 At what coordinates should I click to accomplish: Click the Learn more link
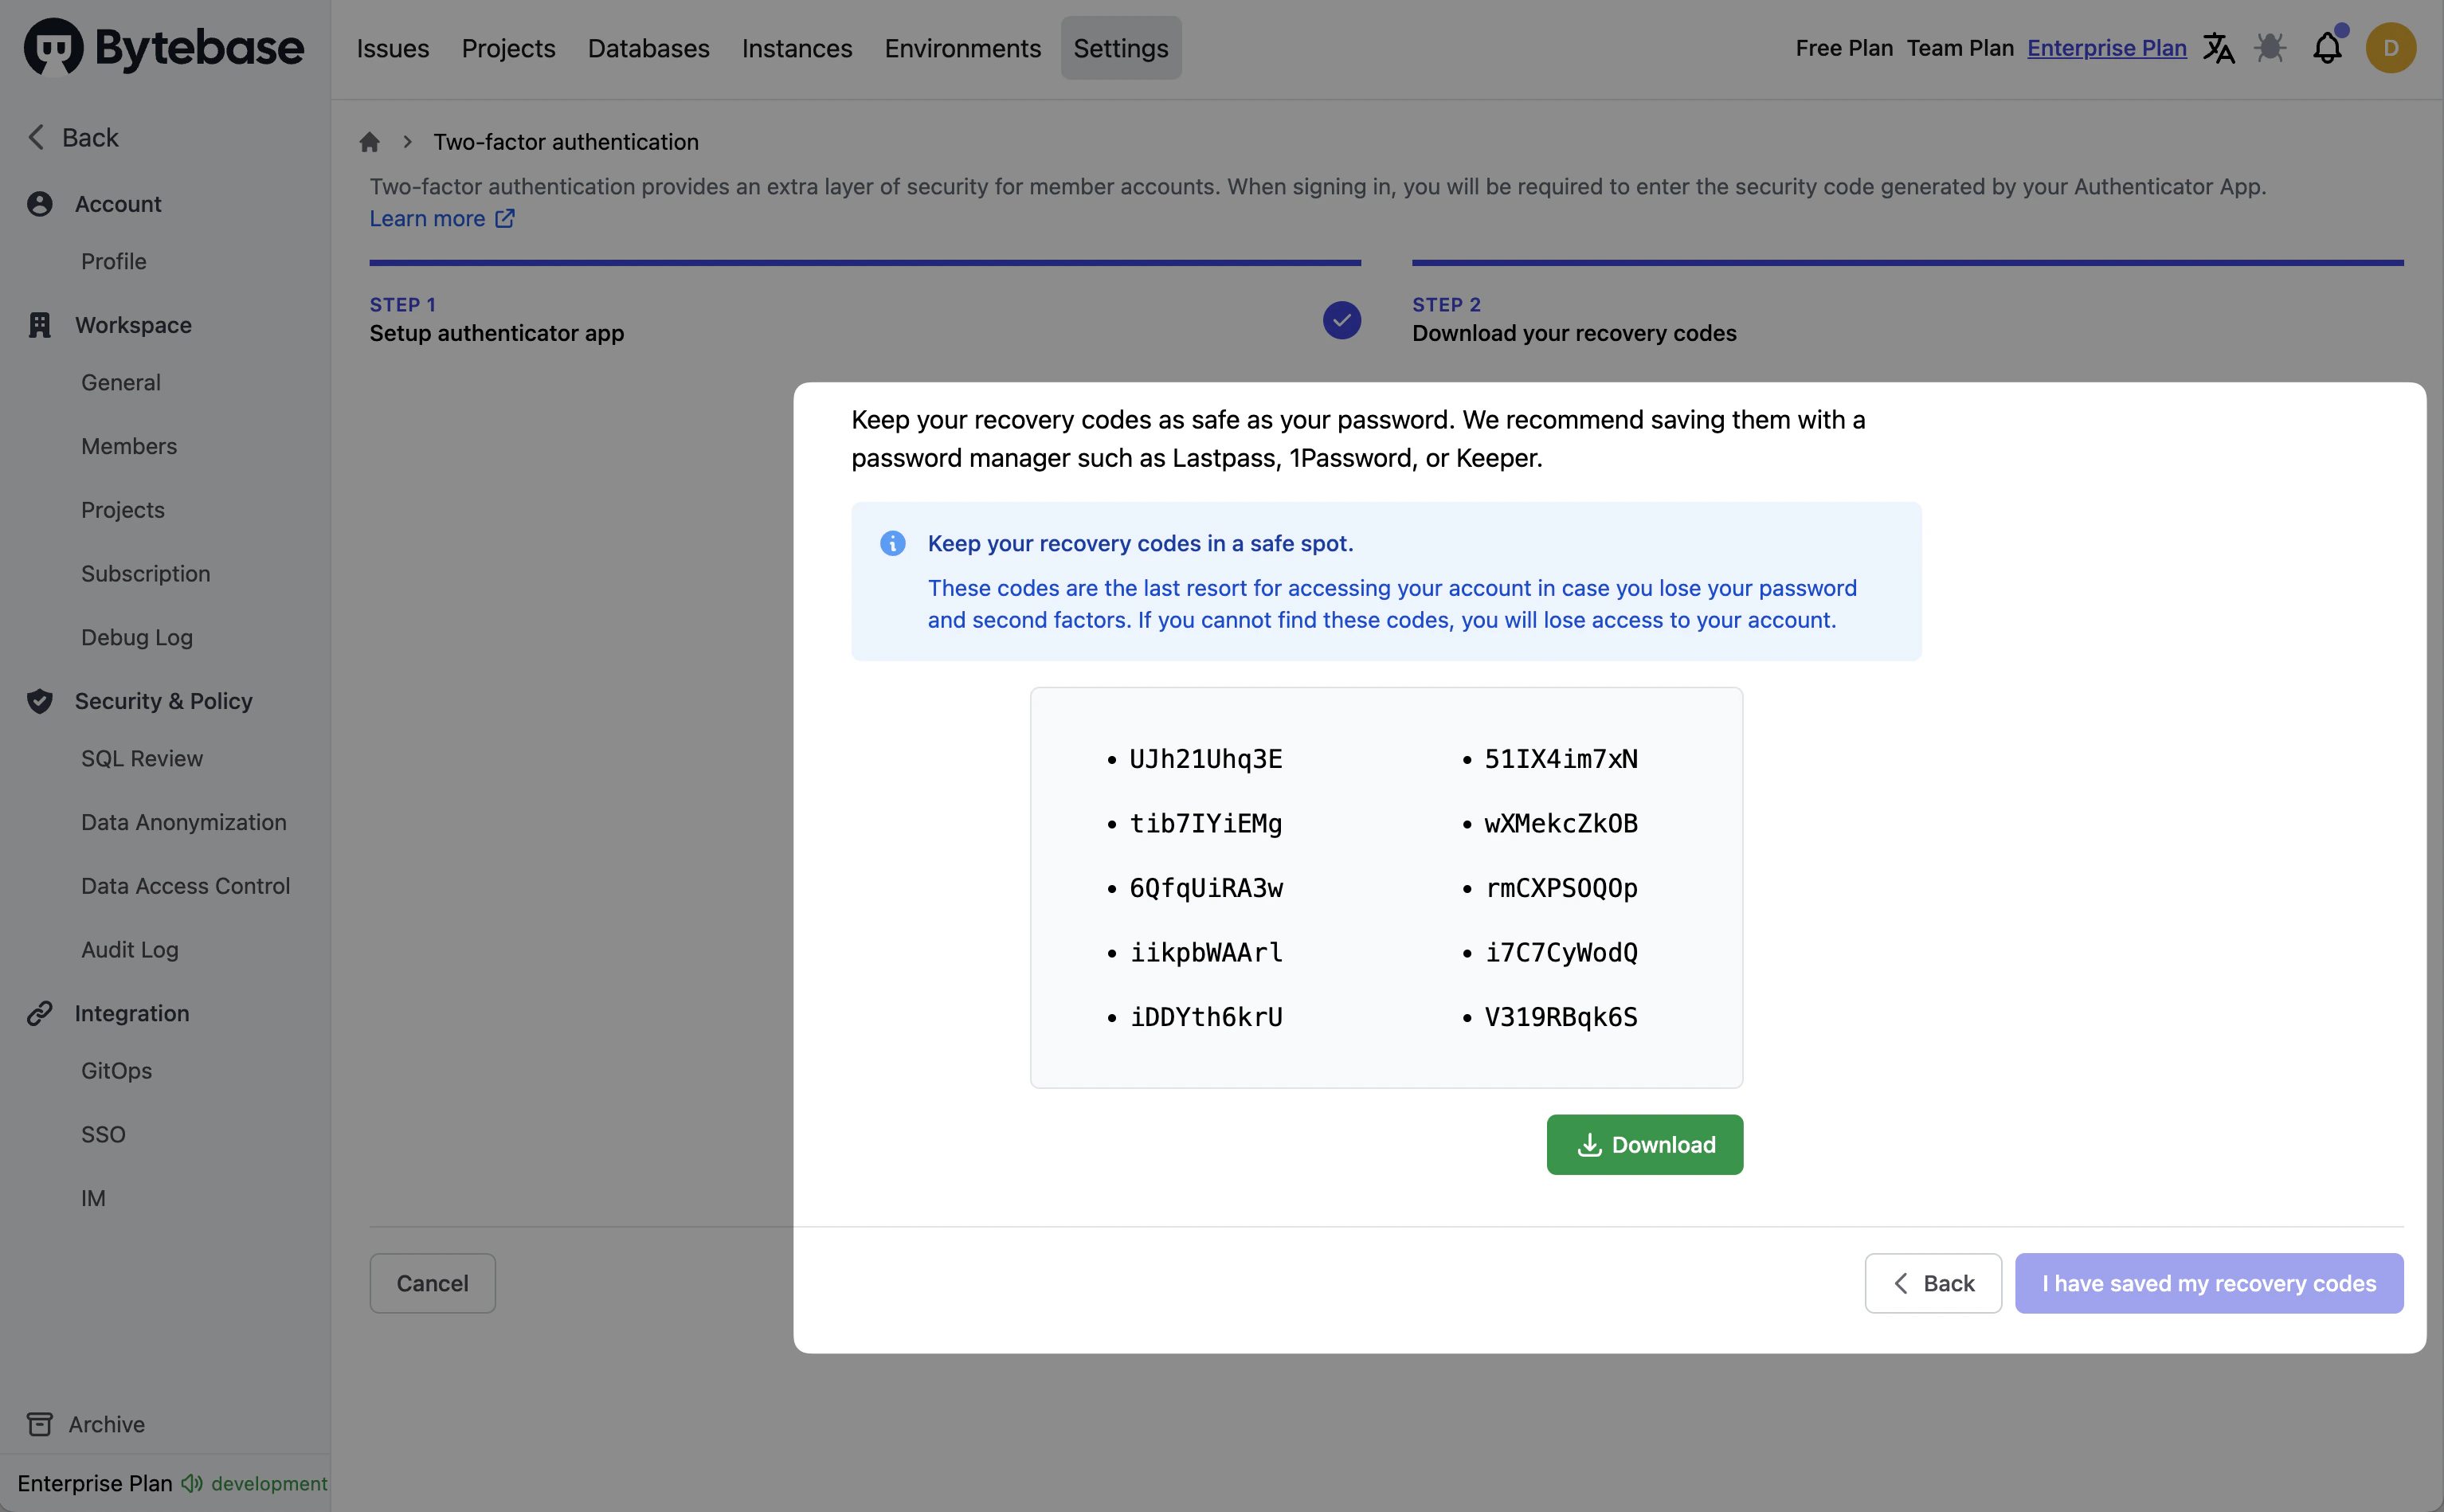point(429,218)
